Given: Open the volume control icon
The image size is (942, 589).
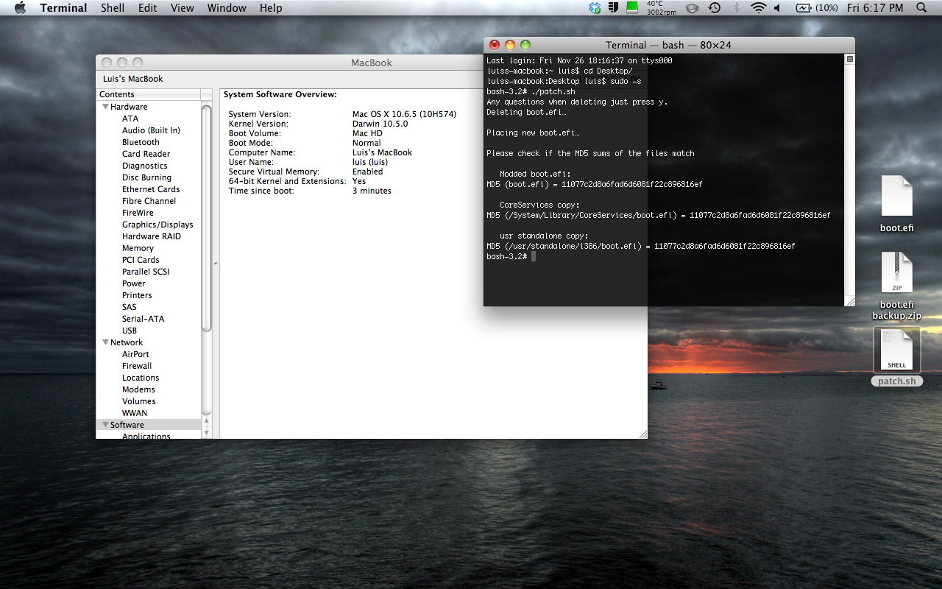Looking at the screenshot, I should (777, 8).
